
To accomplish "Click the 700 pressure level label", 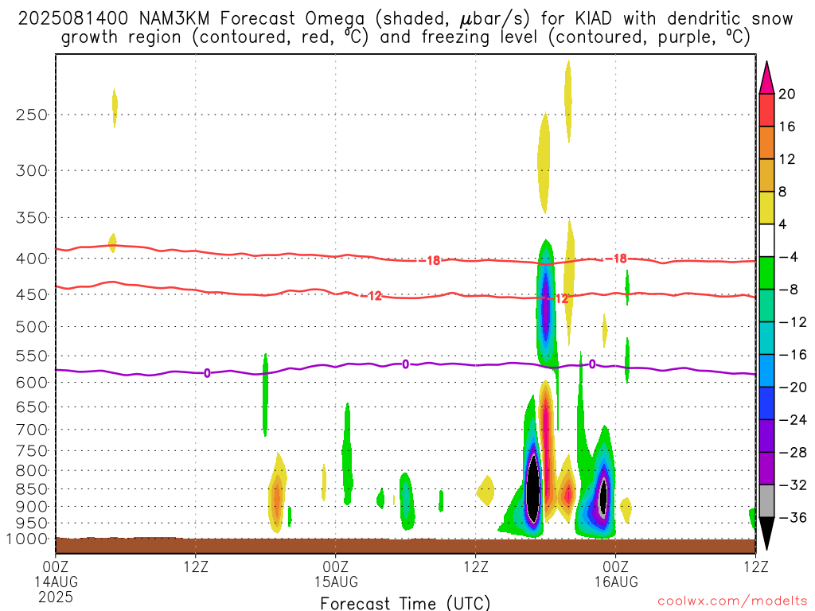I will point(32,430).
